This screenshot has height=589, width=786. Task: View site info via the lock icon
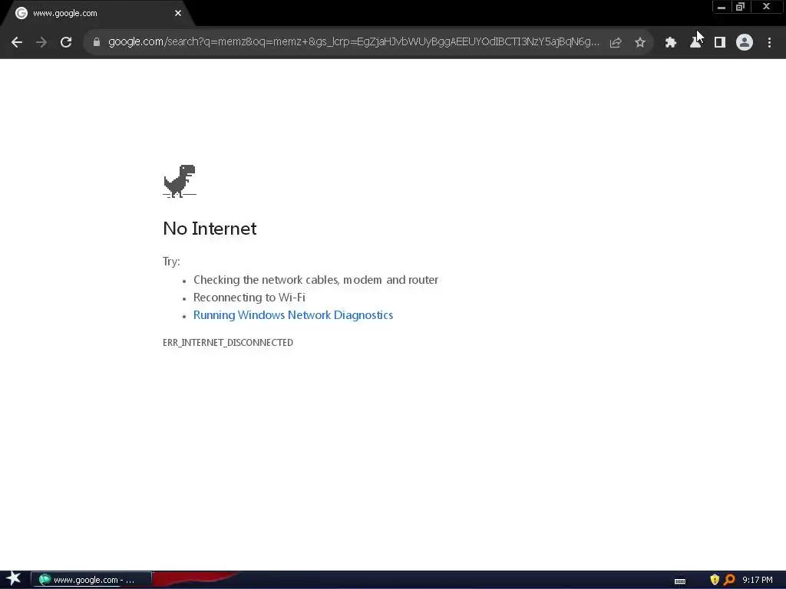coord(97,42)
